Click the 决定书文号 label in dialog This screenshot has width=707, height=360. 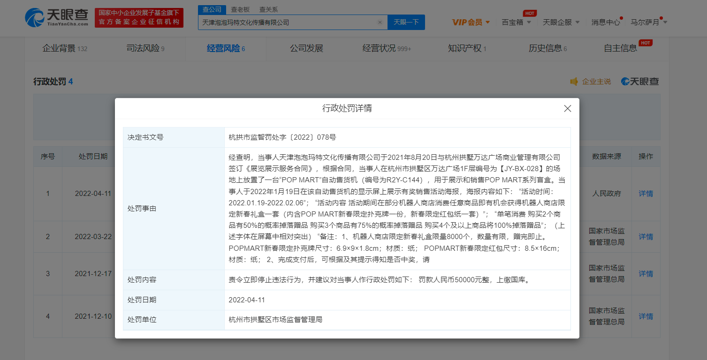[x=145, y=137]
